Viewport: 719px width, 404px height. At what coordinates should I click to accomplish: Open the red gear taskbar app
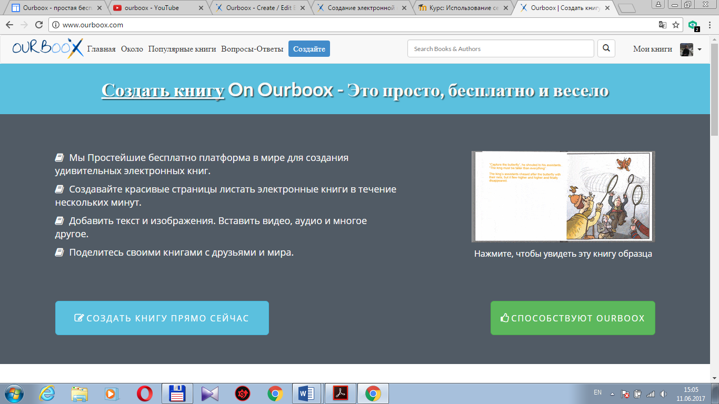[x=242, y=393]
